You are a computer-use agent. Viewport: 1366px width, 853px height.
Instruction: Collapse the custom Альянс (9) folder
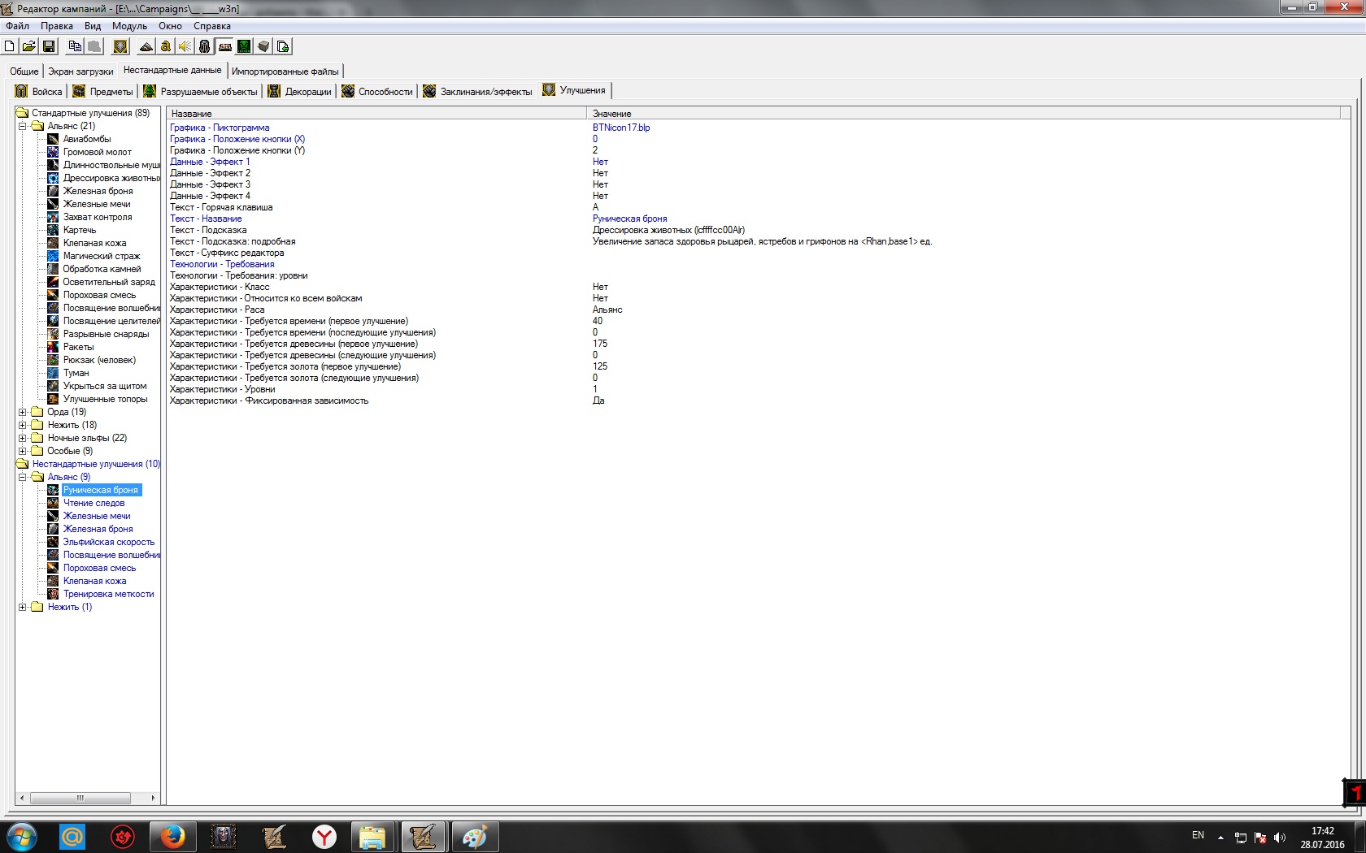point(23,477)
